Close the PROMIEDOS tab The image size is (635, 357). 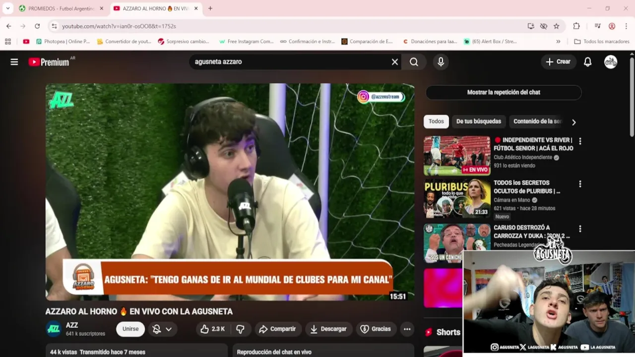tap(101, 8)
